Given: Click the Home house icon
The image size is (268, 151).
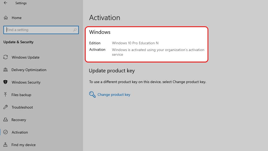Looking at the screenshot, I should 6,18.
